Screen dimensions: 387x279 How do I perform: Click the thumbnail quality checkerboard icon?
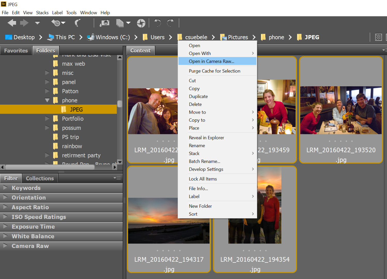click(x=378, y=37)
